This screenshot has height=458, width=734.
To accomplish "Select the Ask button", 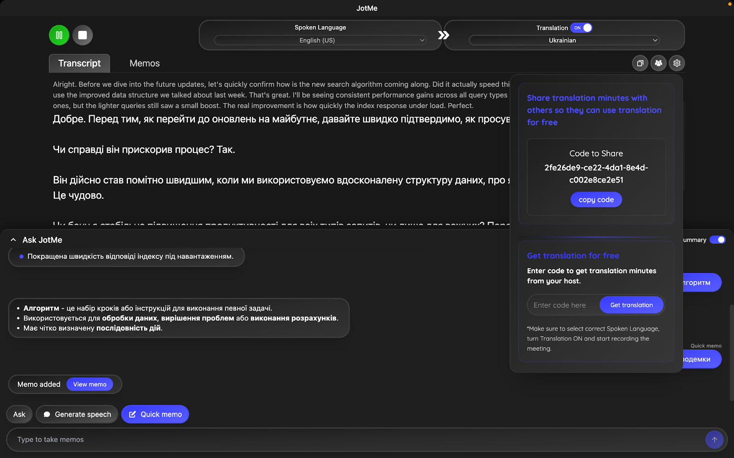I will [19, 414].
